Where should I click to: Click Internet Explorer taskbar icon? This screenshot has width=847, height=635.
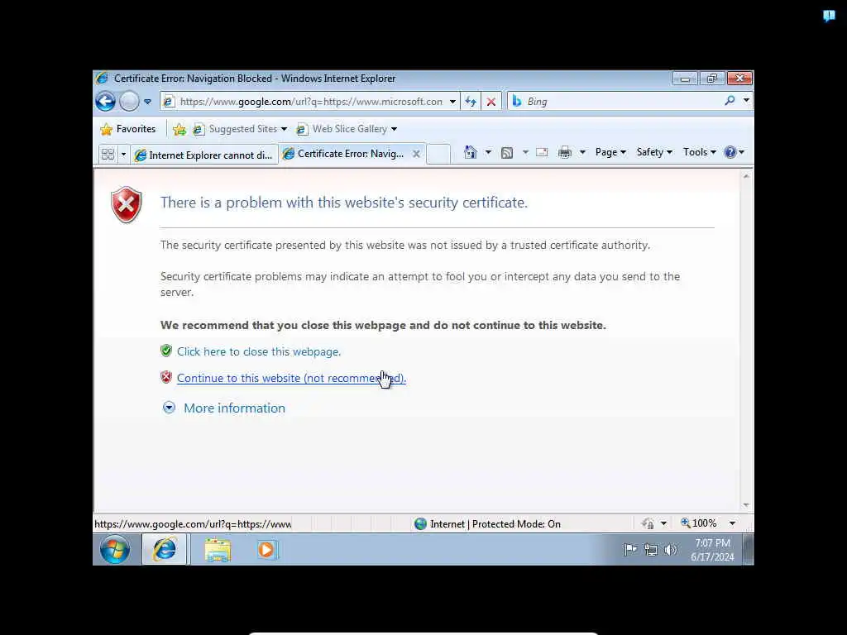click(165, 550)
